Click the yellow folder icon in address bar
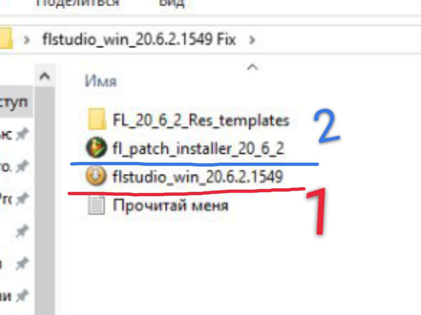 (6, 39)
